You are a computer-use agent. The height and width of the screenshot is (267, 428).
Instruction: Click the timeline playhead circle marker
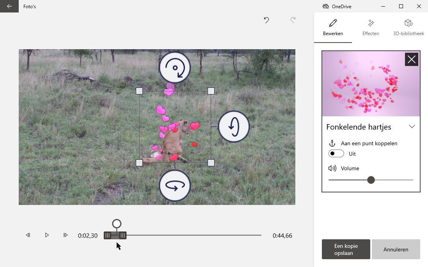tap(117, 224)
